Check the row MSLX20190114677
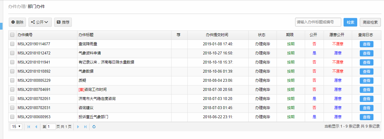384x139 pixels. (12, 44)
